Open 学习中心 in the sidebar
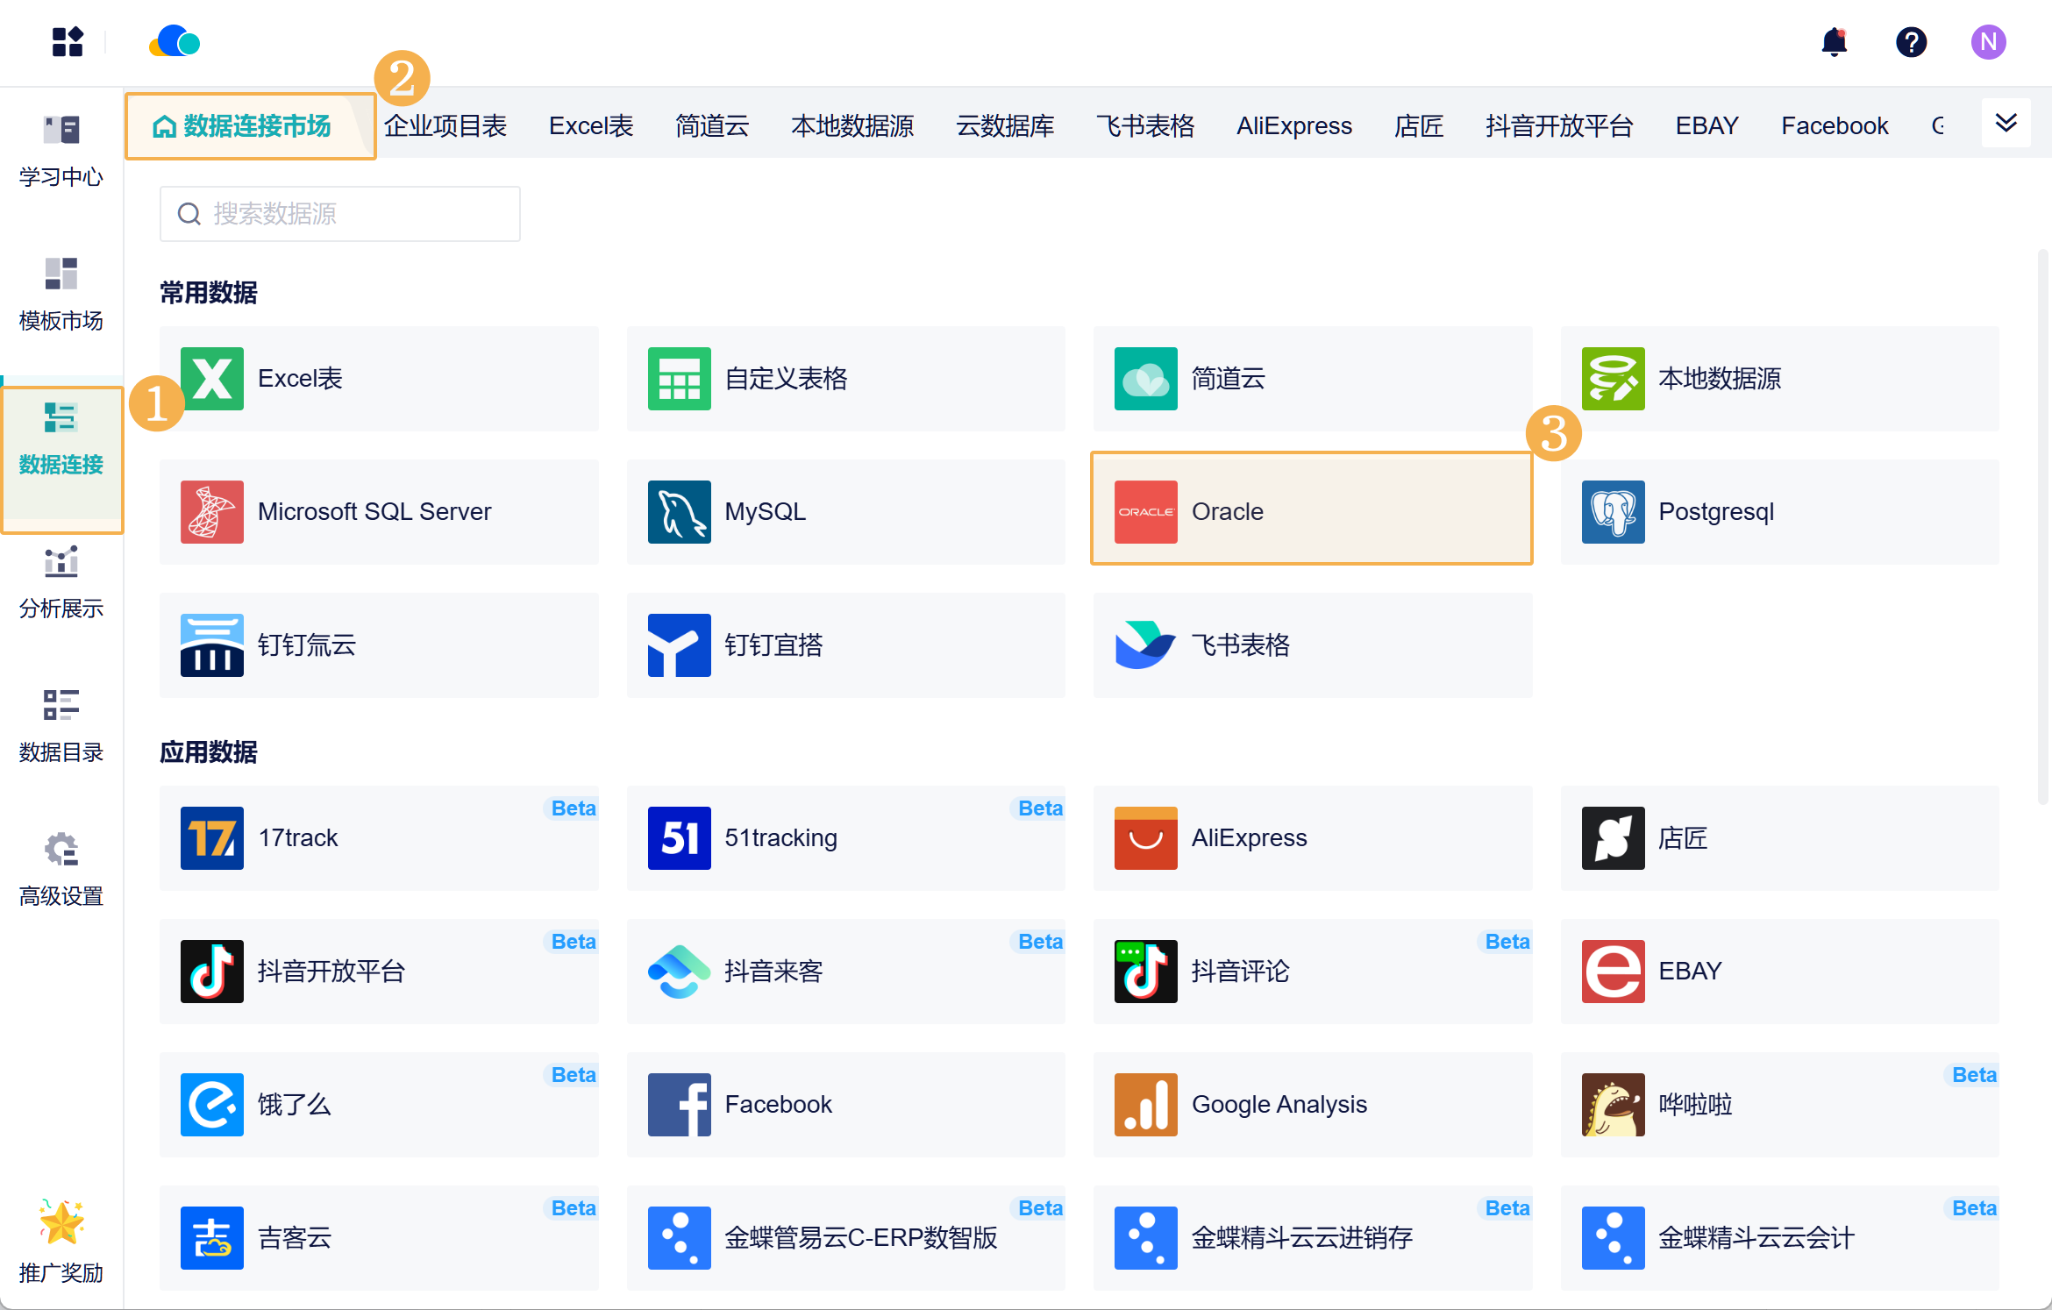Viewport: 2052px width, 1310px height. 61,152
